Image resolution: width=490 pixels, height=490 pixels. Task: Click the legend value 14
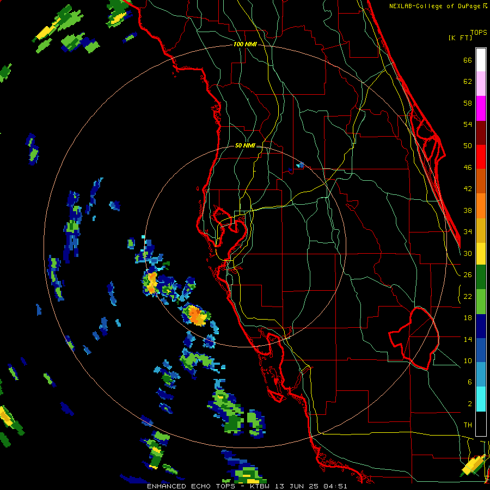468,339
